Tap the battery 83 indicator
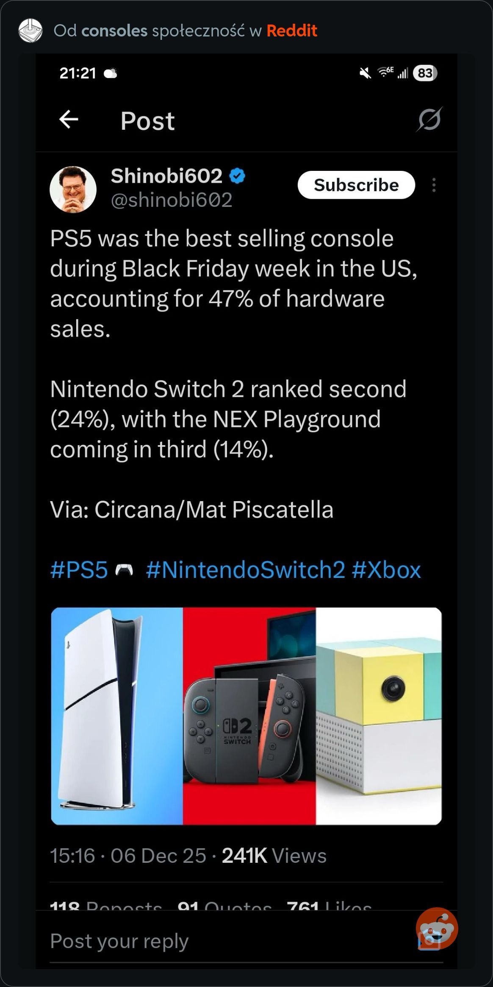Image resolution: width=493 pixels, height=987 pixels. 425,73
